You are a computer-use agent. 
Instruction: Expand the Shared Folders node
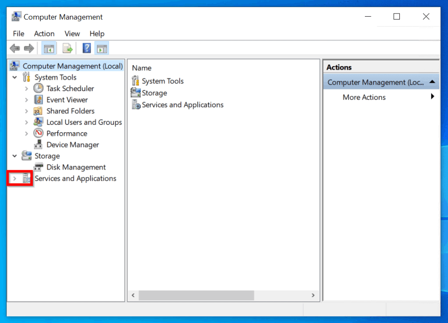coord(27,111)
